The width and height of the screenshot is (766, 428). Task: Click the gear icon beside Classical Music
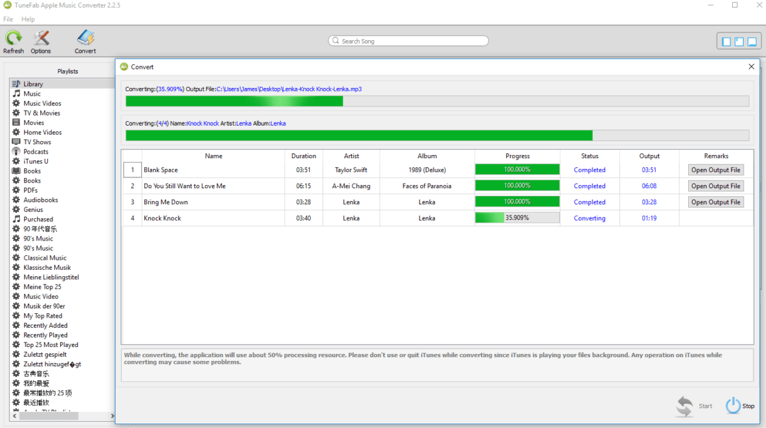(17, 258)
